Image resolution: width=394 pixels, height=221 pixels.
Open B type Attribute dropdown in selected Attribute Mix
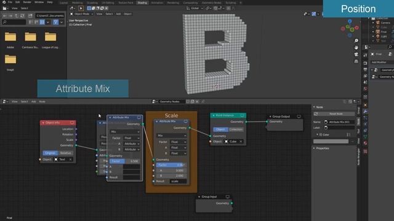click(132, 149)
